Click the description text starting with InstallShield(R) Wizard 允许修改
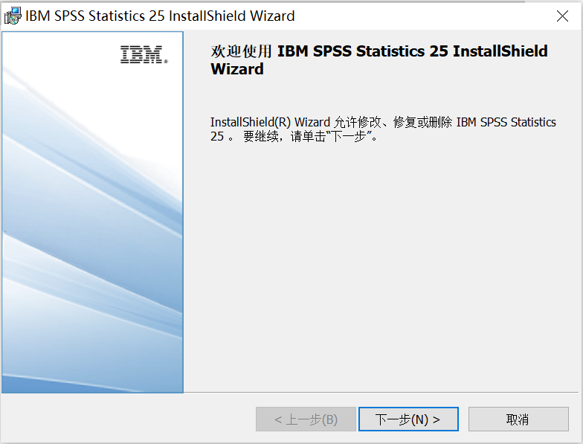 (383, 129)
